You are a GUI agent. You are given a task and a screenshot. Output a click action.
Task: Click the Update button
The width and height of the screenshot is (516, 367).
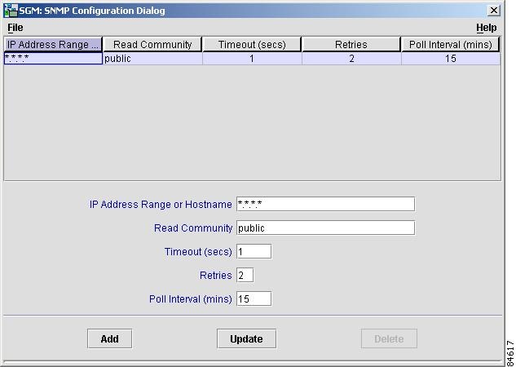pos(246,338)
